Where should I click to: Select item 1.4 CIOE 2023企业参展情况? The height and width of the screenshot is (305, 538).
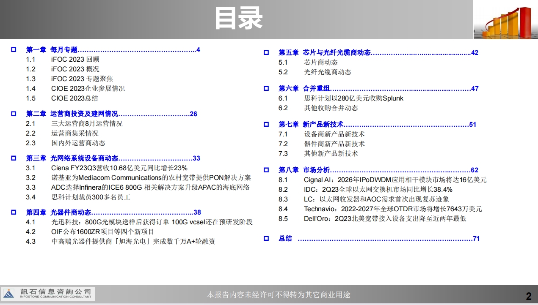pyautogui.click(x=88, y=89)
